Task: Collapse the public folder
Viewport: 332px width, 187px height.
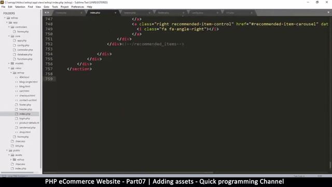Action: point(7,151)
